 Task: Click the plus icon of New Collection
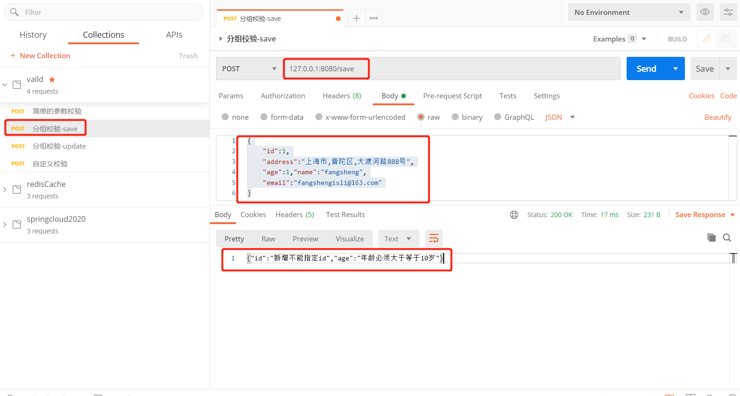(13, 55)
